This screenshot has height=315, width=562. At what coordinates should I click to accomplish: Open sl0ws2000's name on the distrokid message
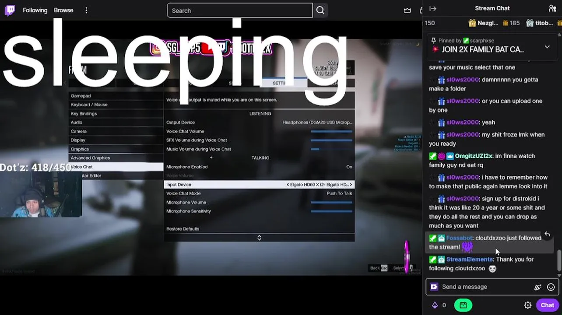[462, 199]
